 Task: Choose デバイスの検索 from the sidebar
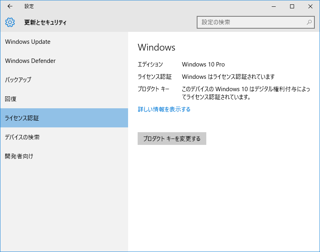(22, 137)
